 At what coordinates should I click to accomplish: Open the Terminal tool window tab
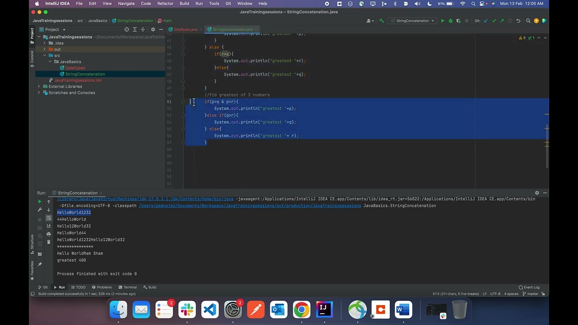(127, 287)
